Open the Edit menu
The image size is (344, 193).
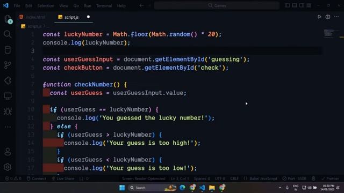[28, 6]
